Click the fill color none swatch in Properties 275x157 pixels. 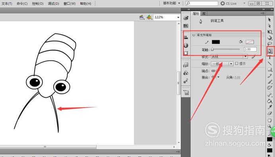click(x=250, y=42)
